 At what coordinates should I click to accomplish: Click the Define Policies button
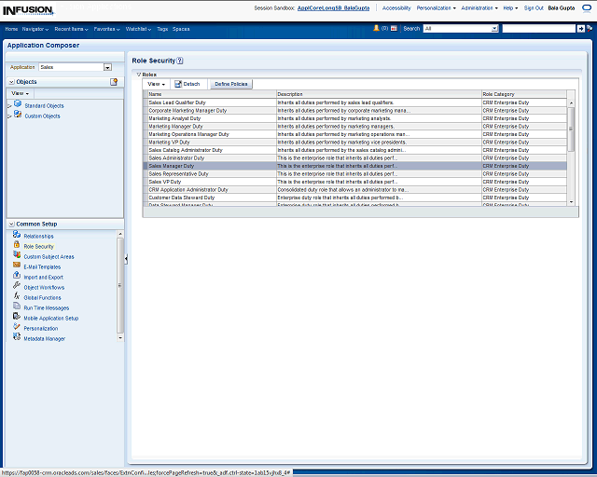coord(230,84)
